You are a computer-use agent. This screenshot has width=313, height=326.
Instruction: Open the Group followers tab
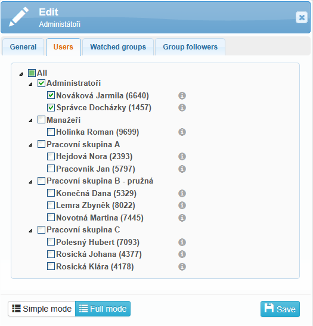pos(190,47)
